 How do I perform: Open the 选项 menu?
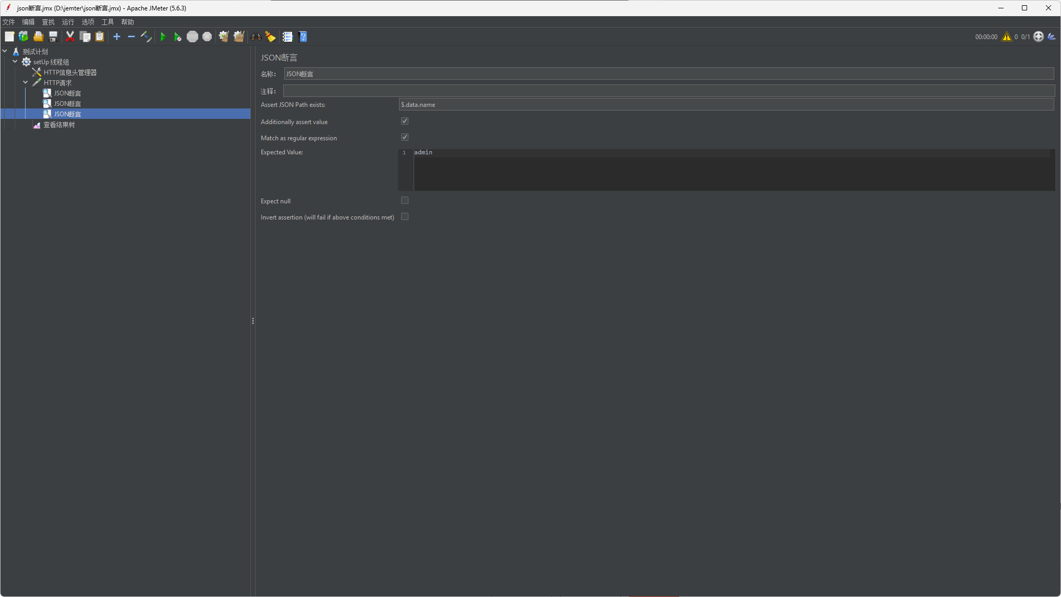(x=88, y=22)
